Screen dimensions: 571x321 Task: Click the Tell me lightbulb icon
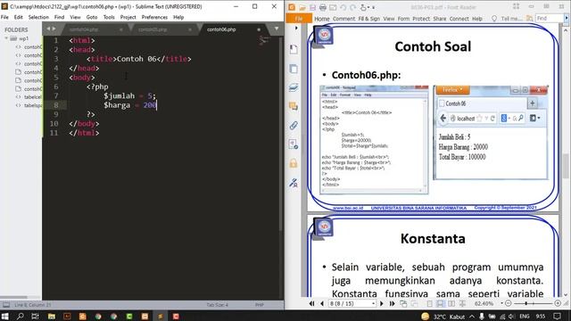click(494, 19)
